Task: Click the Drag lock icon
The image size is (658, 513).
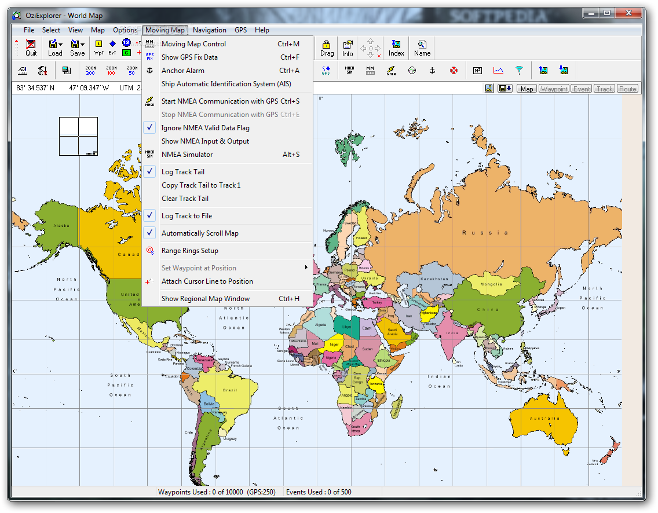Action: click(327, 48)
